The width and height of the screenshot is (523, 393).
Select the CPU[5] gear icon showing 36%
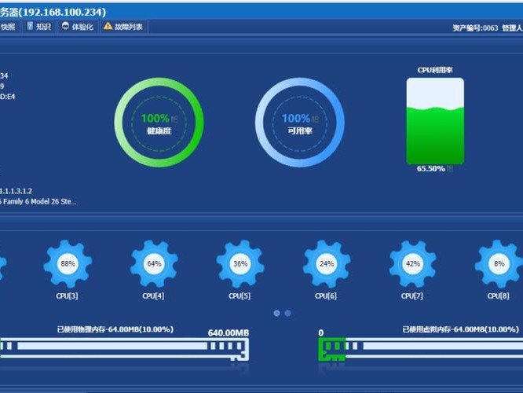[x=240, y=264]
